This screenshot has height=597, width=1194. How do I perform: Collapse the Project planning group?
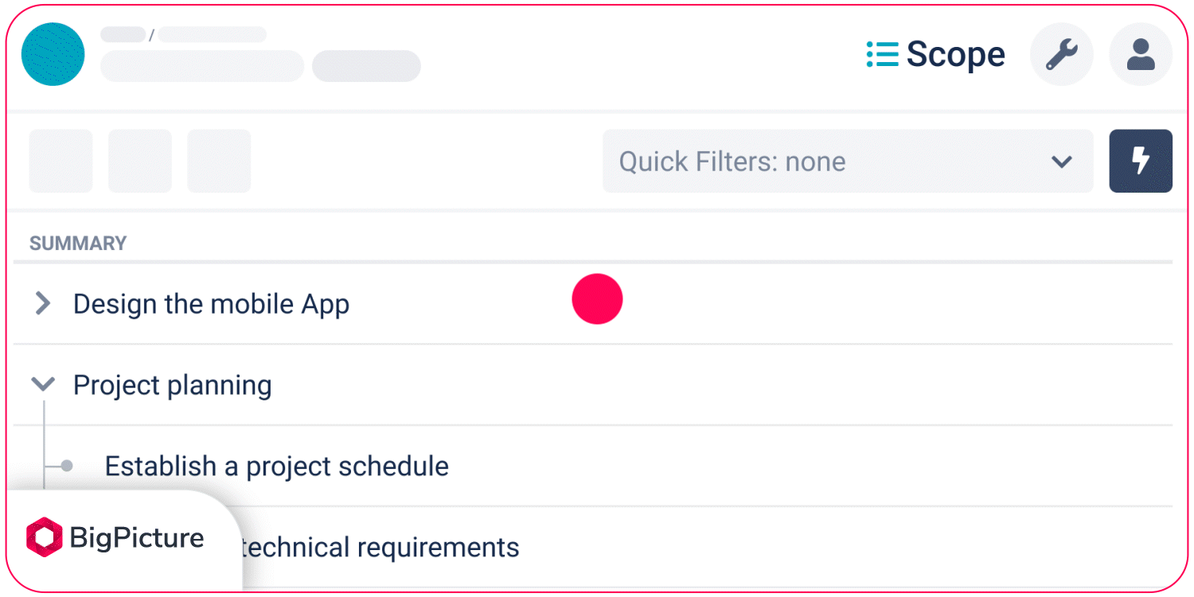(x=43, y=384)
